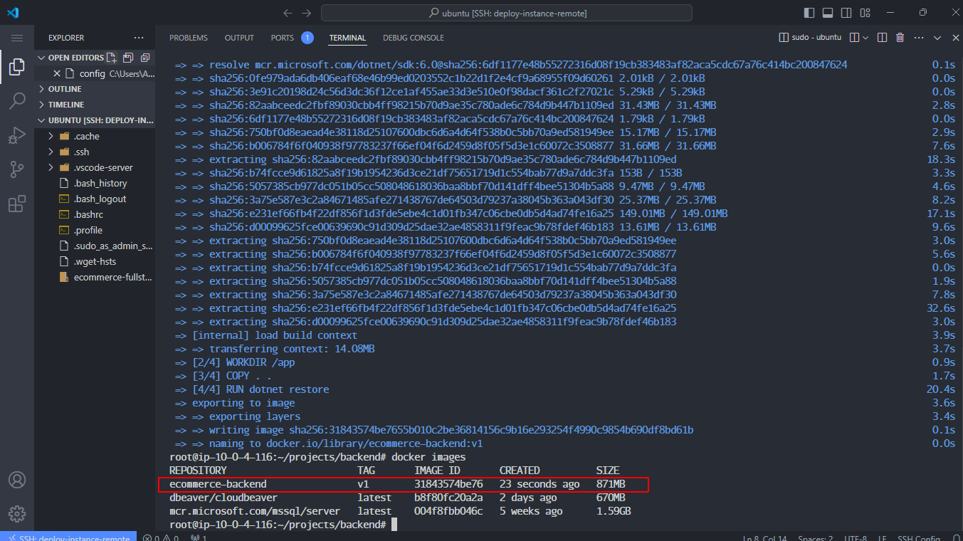Click Ln 8, Col 14 in status bar
The image size is (963, 541).
[765, 538]
